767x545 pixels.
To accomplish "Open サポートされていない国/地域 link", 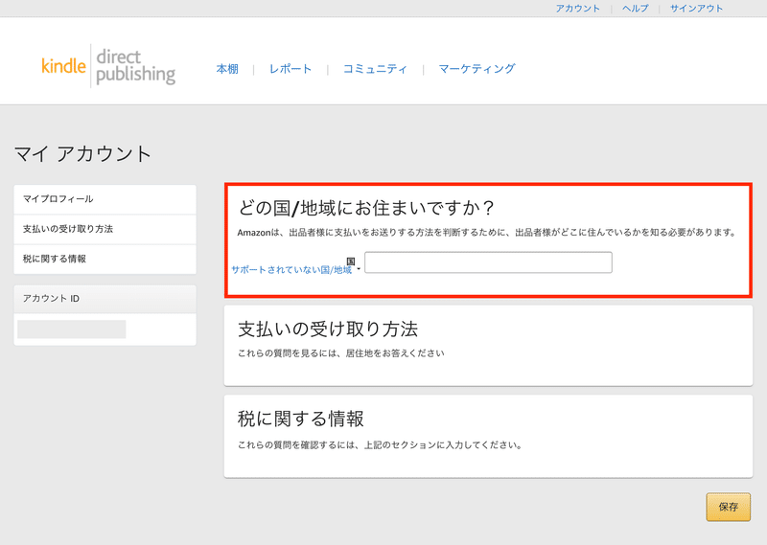I will click(x=291, y=270).
